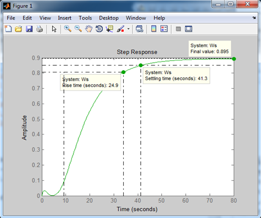Open a file with the folder icon
The image size is (261, 218).
tap(19, 29)
